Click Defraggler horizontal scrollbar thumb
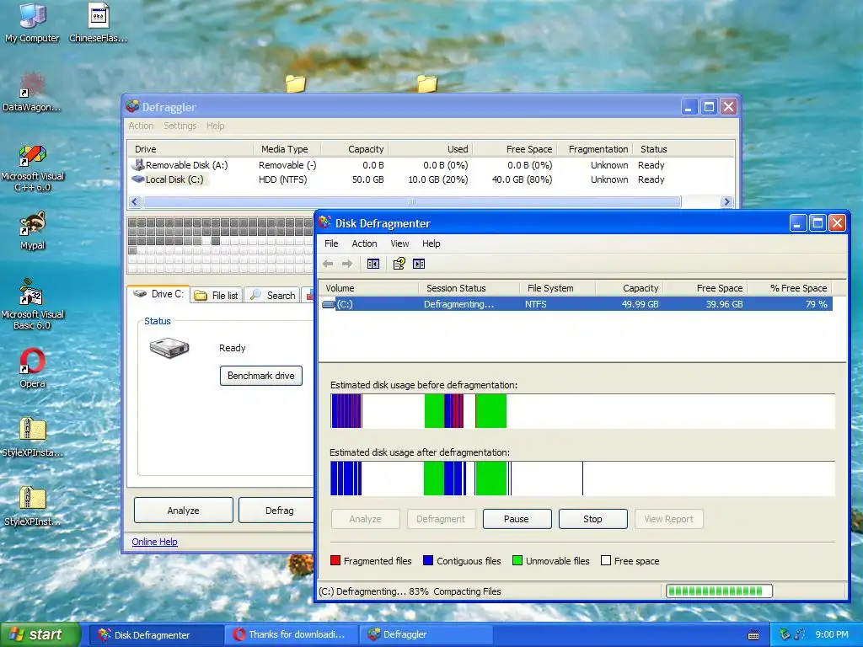The height and width of the screenshot is (647, 863). [x=411, y=202]
